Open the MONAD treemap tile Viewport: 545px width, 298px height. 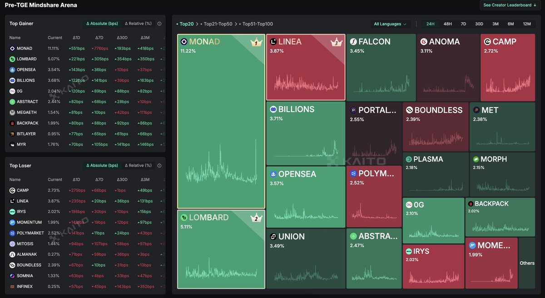(x=221, y=121)
